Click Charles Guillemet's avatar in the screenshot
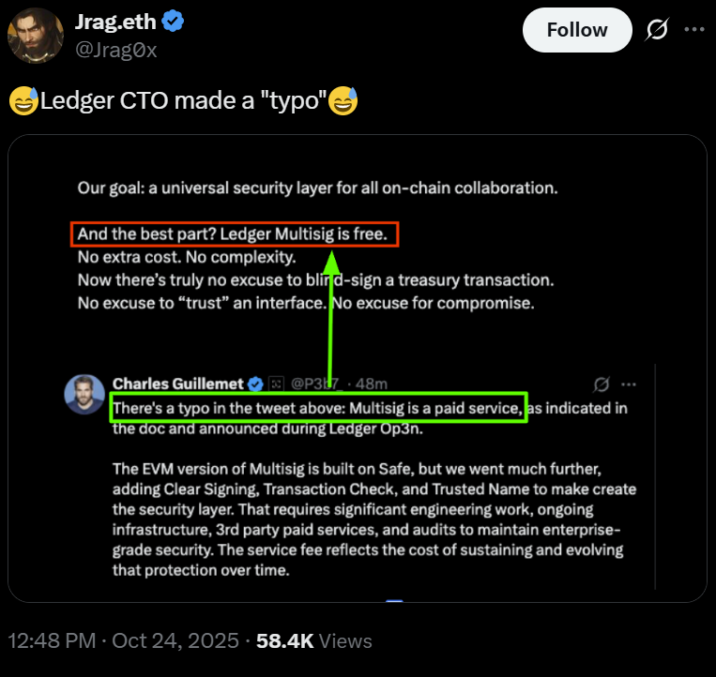Viewport: 716px width, 677px height. tap(84, 394)
